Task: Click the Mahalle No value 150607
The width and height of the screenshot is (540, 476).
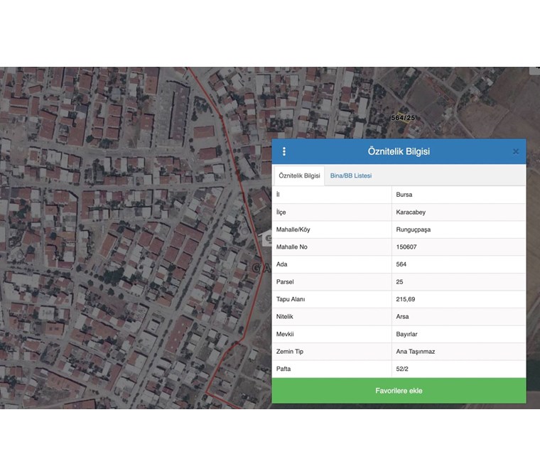Action: [x=408, y=247]
